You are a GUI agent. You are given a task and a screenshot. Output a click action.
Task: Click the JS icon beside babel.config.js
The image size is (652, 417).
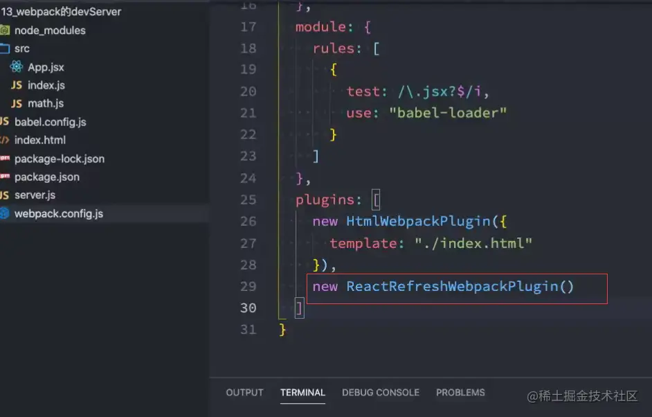click(x=5, y=121)
